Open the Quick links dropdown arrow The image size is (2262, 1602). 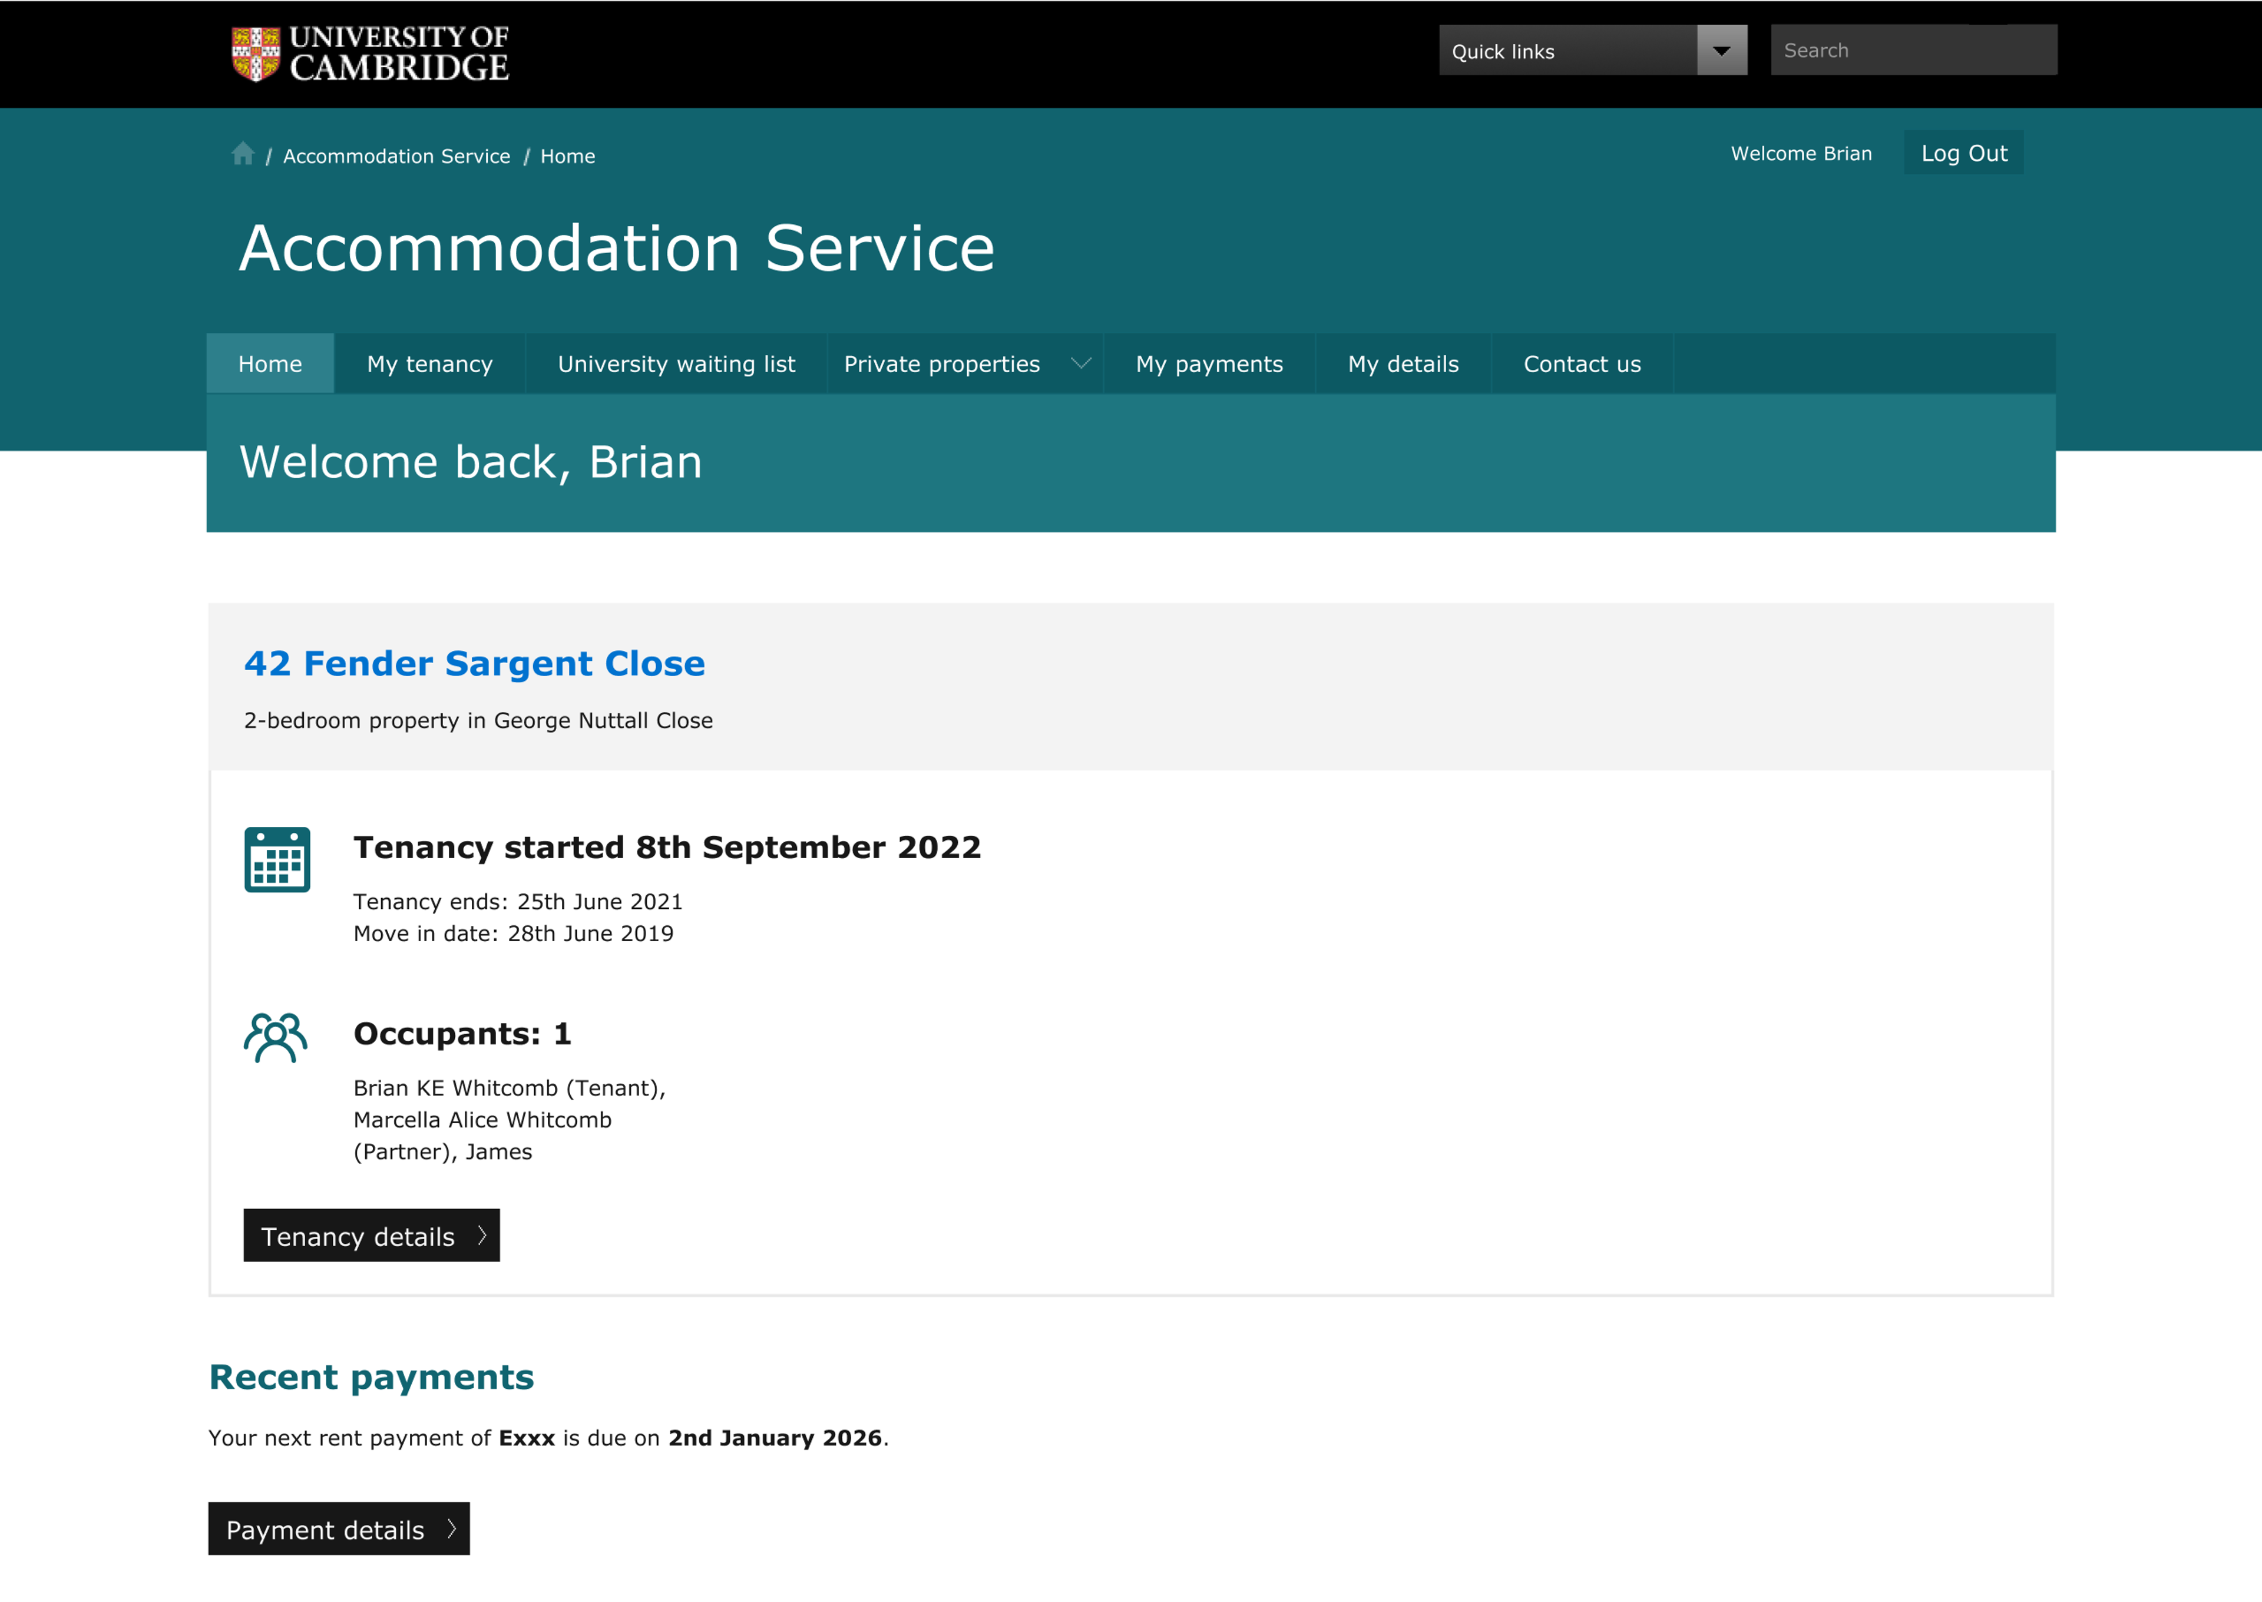tap(1721, 50)
